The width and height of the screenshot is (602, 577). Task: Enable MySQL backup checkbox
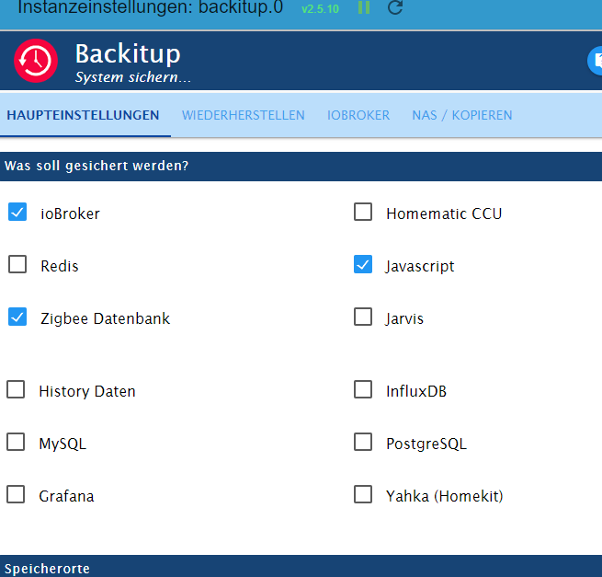16,443
